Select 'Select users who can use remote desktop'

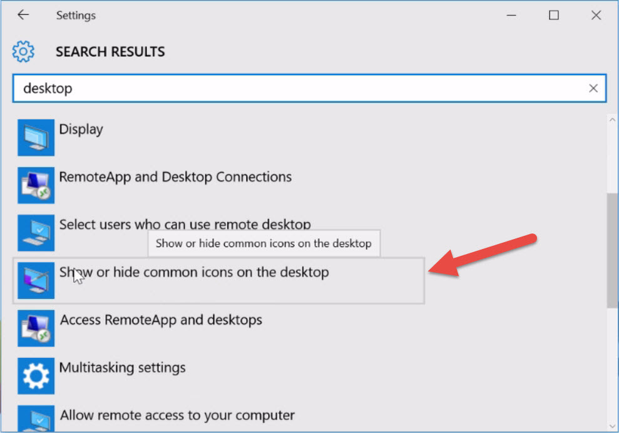tap(185, 225)
